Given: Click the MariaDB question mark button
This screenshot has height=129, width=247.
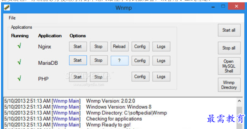Looking at the screenshot, I should click(120, 60).
